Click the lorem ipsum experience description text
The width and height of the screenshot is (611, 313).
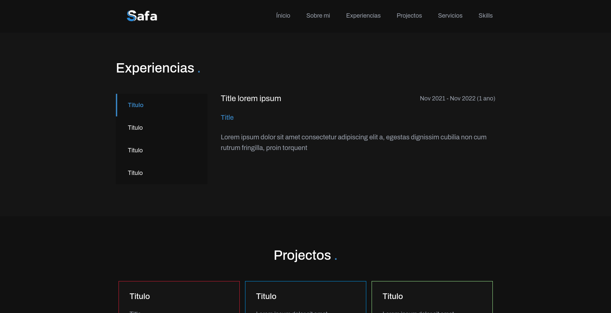coord(354,142)
